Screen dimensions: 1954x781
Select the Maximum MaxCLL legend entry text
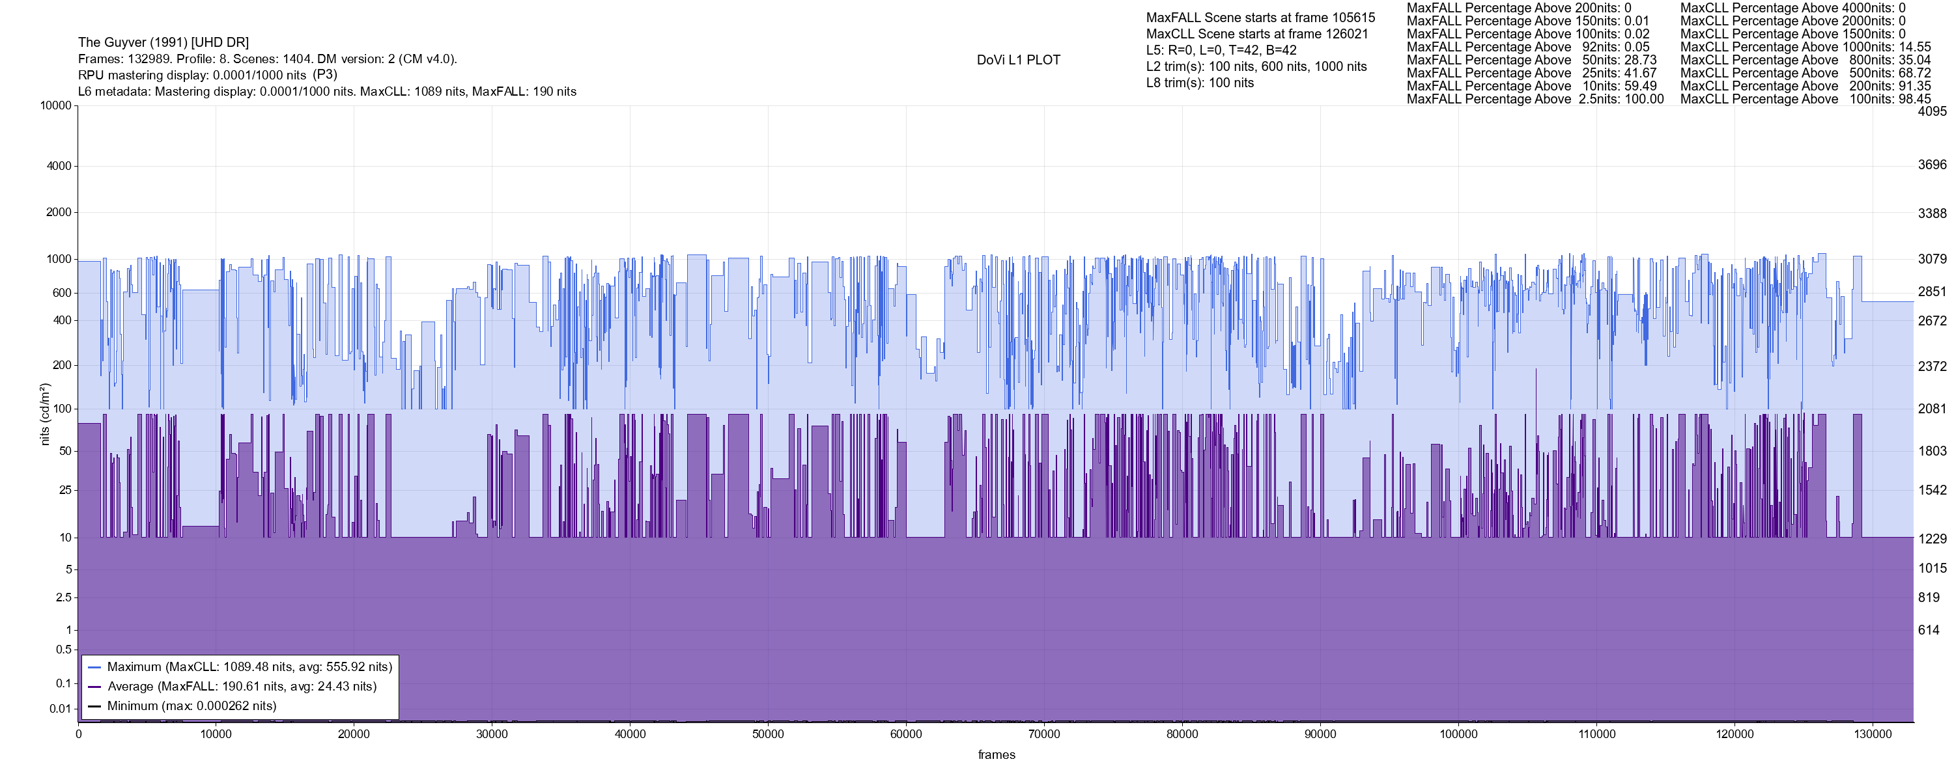[x=249, y=667]
